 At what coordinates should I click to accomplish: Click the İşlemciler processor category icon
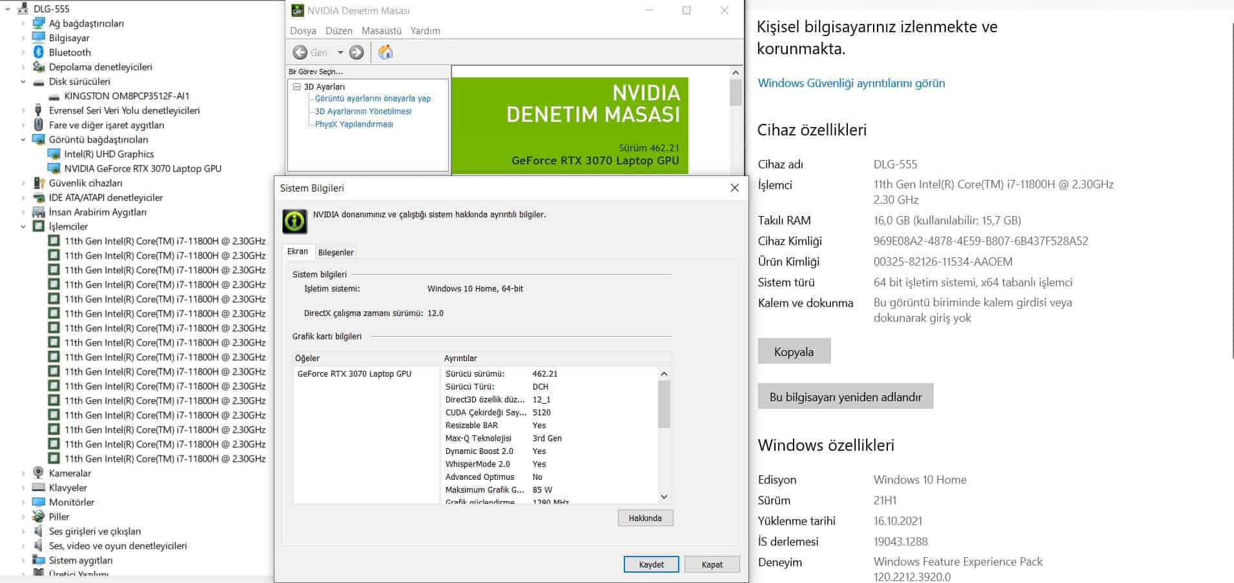(x=38, y=226)
